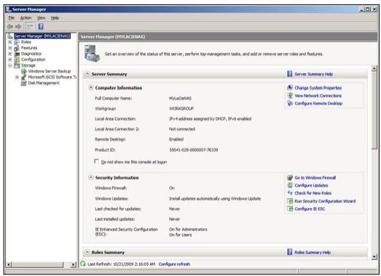Click the large server overview icon
The height and width of the screenshot is (276, 381).
[x=92, y=53]
